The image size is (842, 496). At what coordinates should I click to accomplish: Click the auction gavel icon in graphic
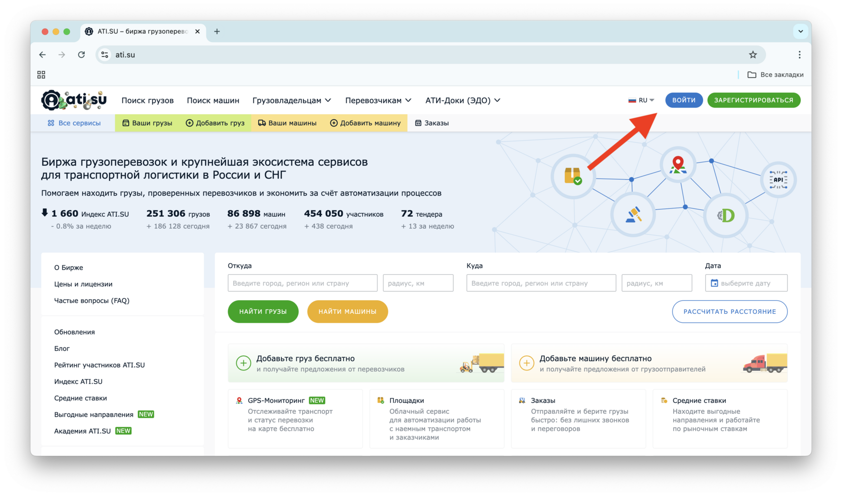point(634,215)
